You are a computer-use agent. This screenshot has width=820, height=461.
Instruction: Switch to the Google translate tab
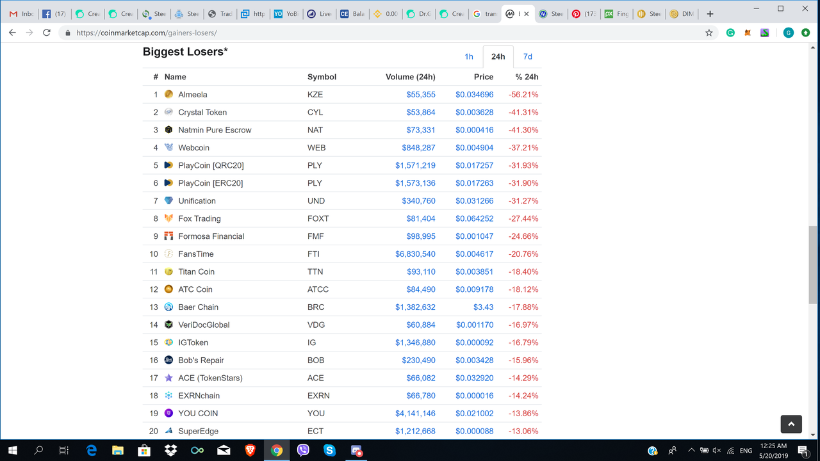485,13
